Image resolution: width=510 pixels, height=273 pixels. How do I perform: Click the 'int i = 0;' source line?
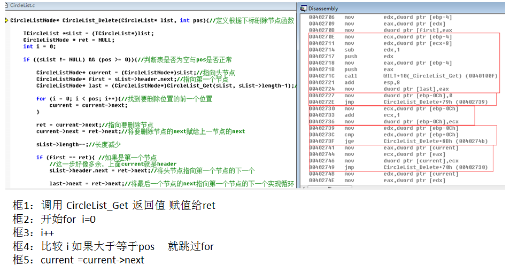[40, 46]
